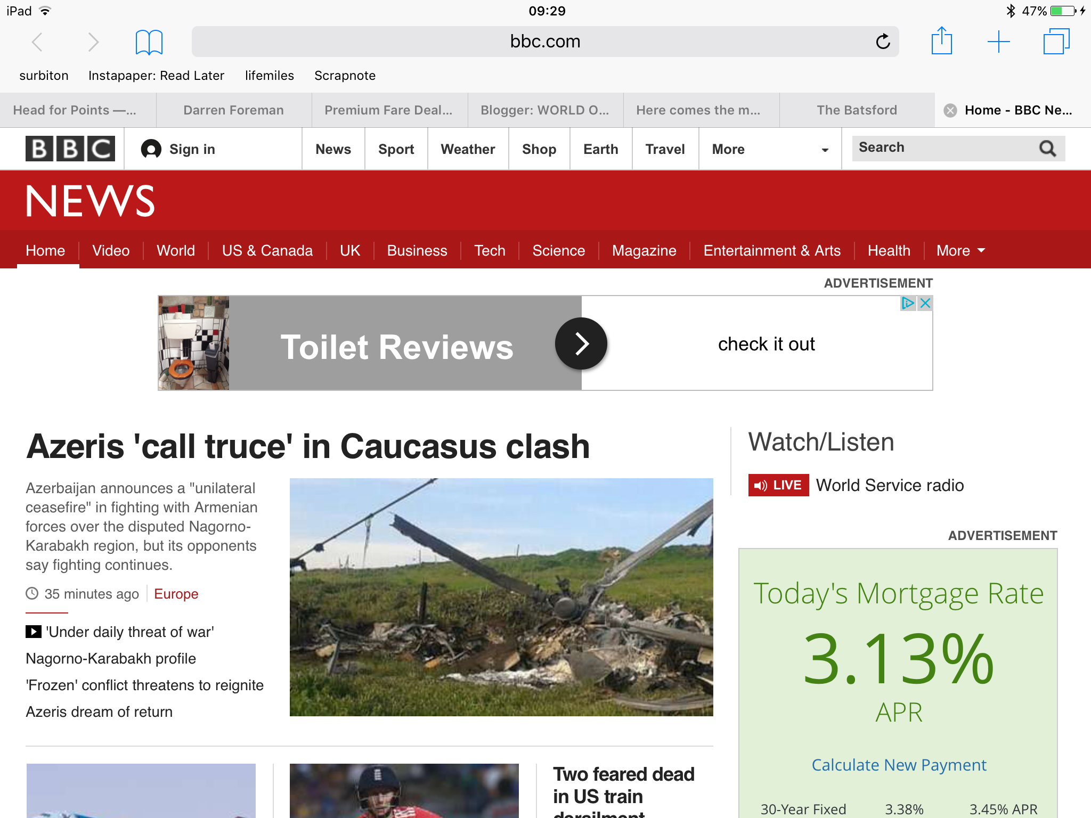This screenshot has width=1091, height=818.
Task: Click Sign in link
Action: pyautogui.click(x=192, y=150)
